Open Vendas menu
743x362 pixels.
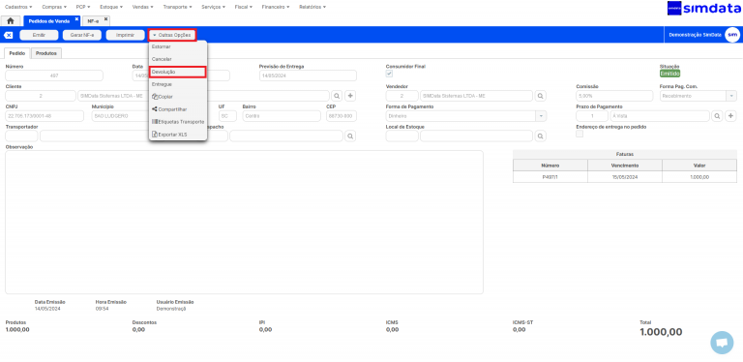142,7
